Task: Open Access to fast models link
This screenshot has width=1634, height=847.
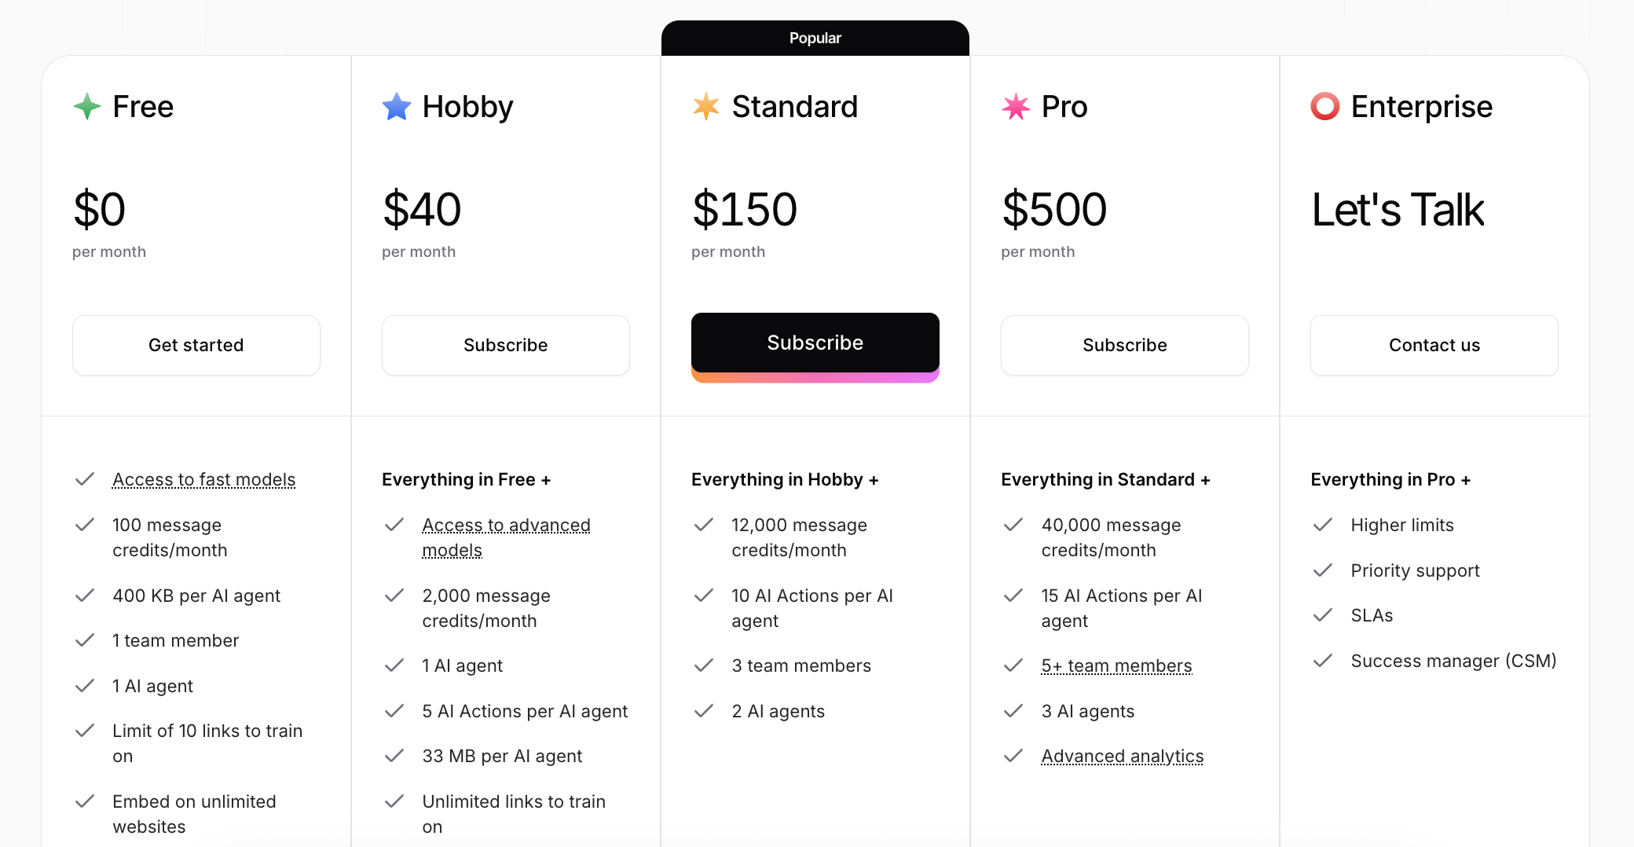Action: (204, 479)
